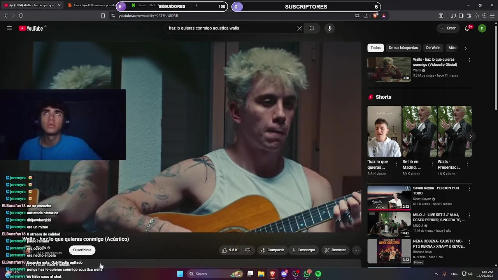
Task: Reload the page with refresh icon
Action: click(21, 16)
